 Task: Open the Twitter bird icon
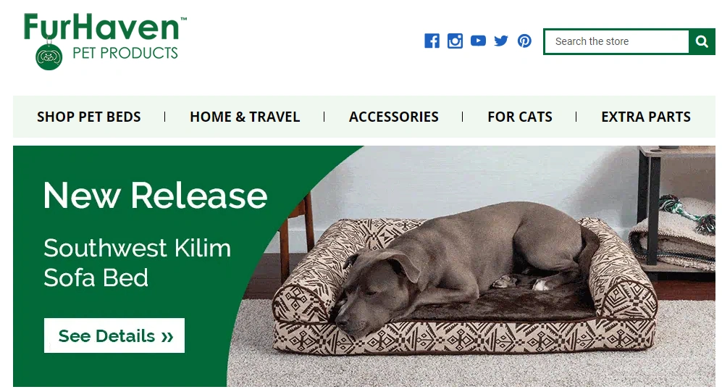501,41
